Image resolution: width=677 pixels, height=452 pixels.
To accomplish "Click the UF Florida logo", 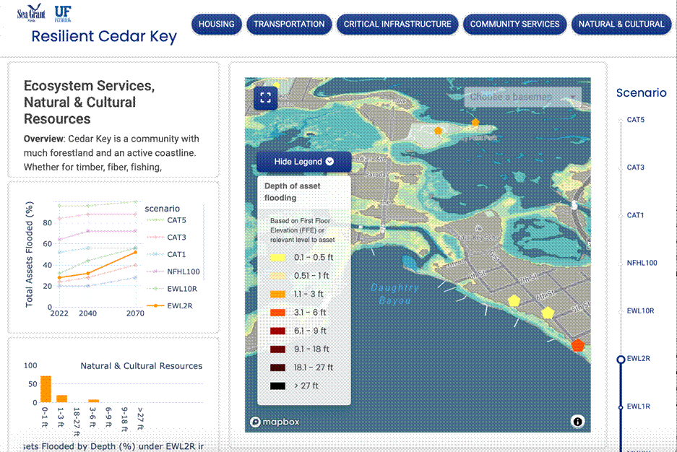I will 63,14.
